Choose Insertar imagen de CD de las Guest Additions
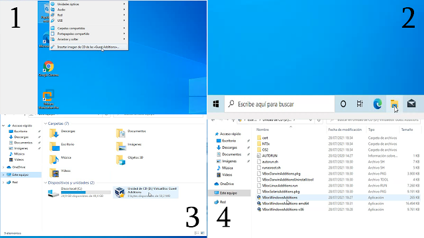Viewport: 424px width, 238px height. coord(89,47)
